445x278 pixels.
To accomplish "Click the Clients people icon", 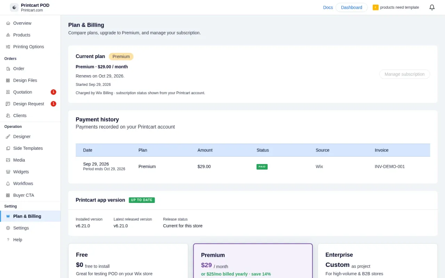I will tap(8, 116).
